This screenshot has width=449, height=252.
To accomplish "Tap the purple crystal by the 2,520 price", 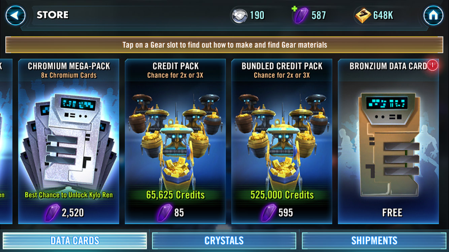I will pos(52,213).
